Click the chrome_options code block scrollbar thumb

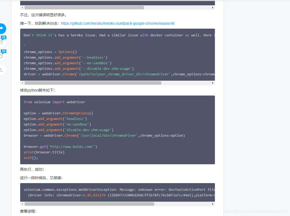pyautogui.click(x=93, y=83)
